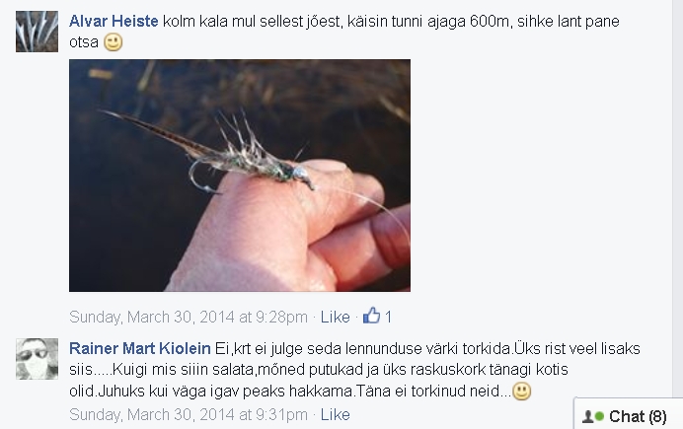This screenshot has width=683, height=429.
Task: Like Alvar Heiste's comment
Action: click(335, 317)
